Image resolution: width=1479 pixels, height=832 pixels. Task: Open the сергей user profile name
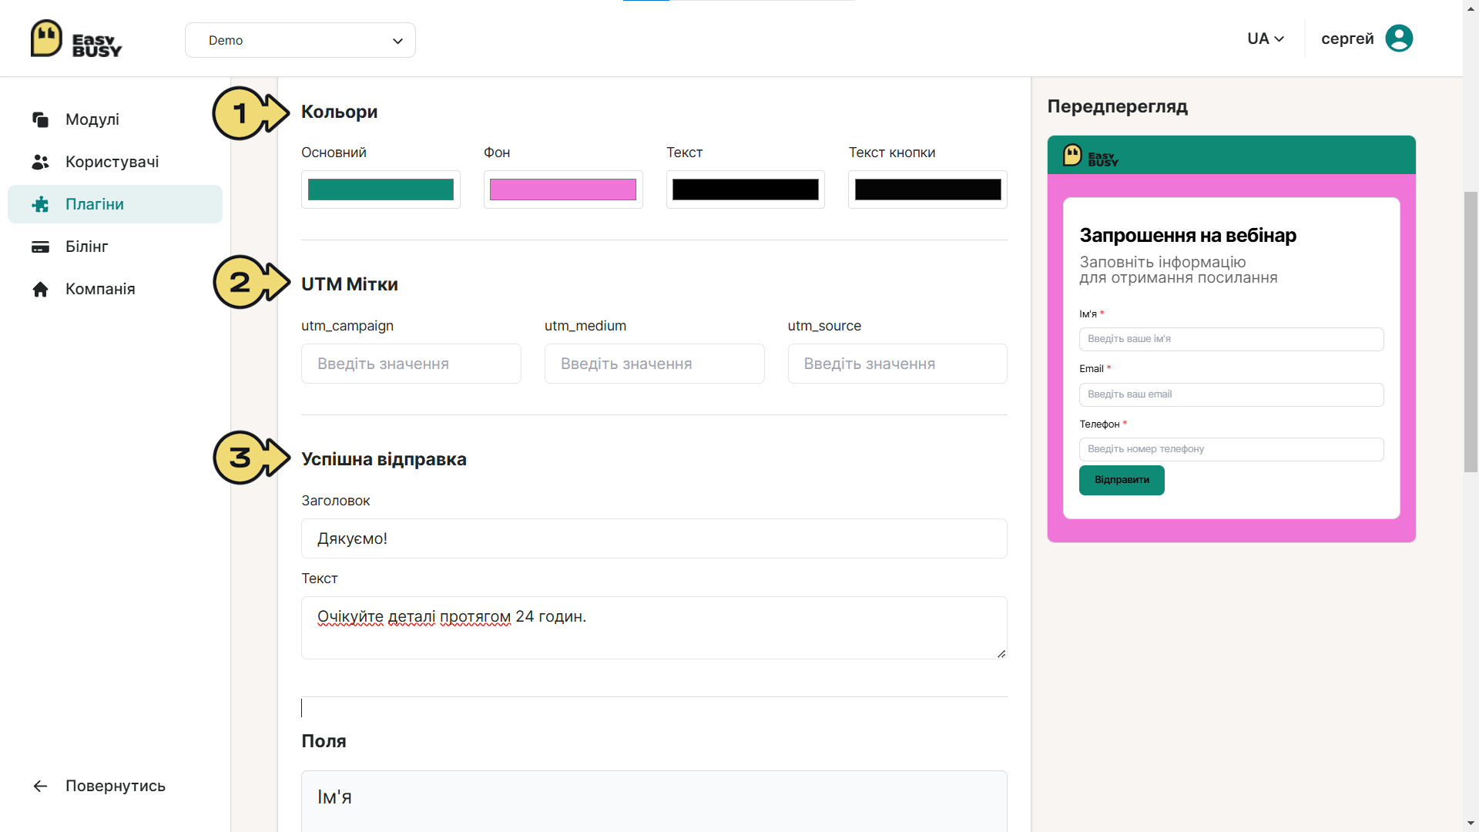(x=1347, y=39)
